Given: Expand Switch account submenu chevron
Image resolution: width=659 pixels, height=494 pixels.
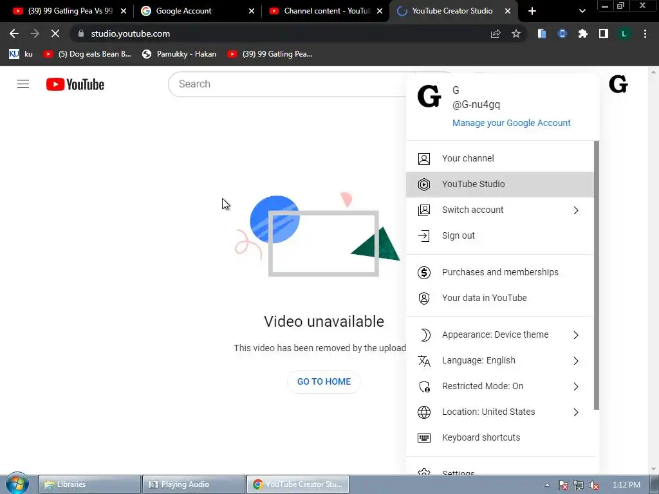Looking at the screenshot, I should click(x=576, y=210).
